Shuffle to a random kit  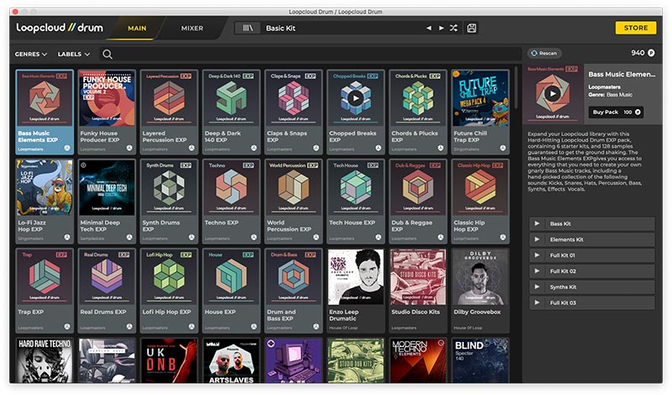click(x=454, y=29)
